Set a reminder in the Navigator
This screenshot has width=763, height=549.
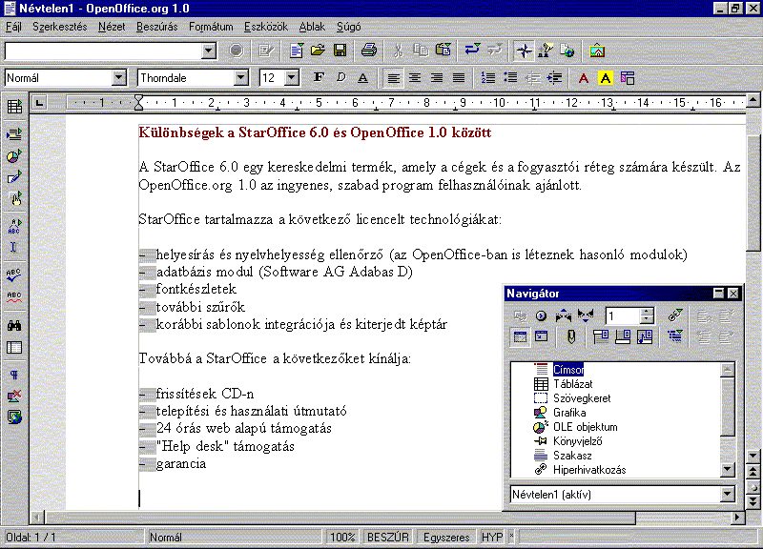(x=571, y=337)
